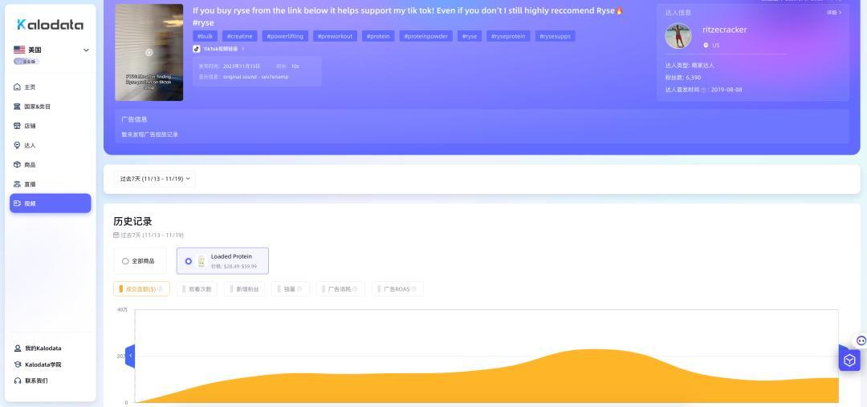Toggle the 广告消耗 metric
Image resolution: width=867 pixels, height=407 pixels.
coord(340,289)
